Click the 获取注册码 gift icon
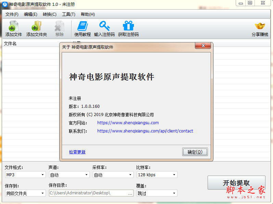273x204 pixels. click(128, 26)
